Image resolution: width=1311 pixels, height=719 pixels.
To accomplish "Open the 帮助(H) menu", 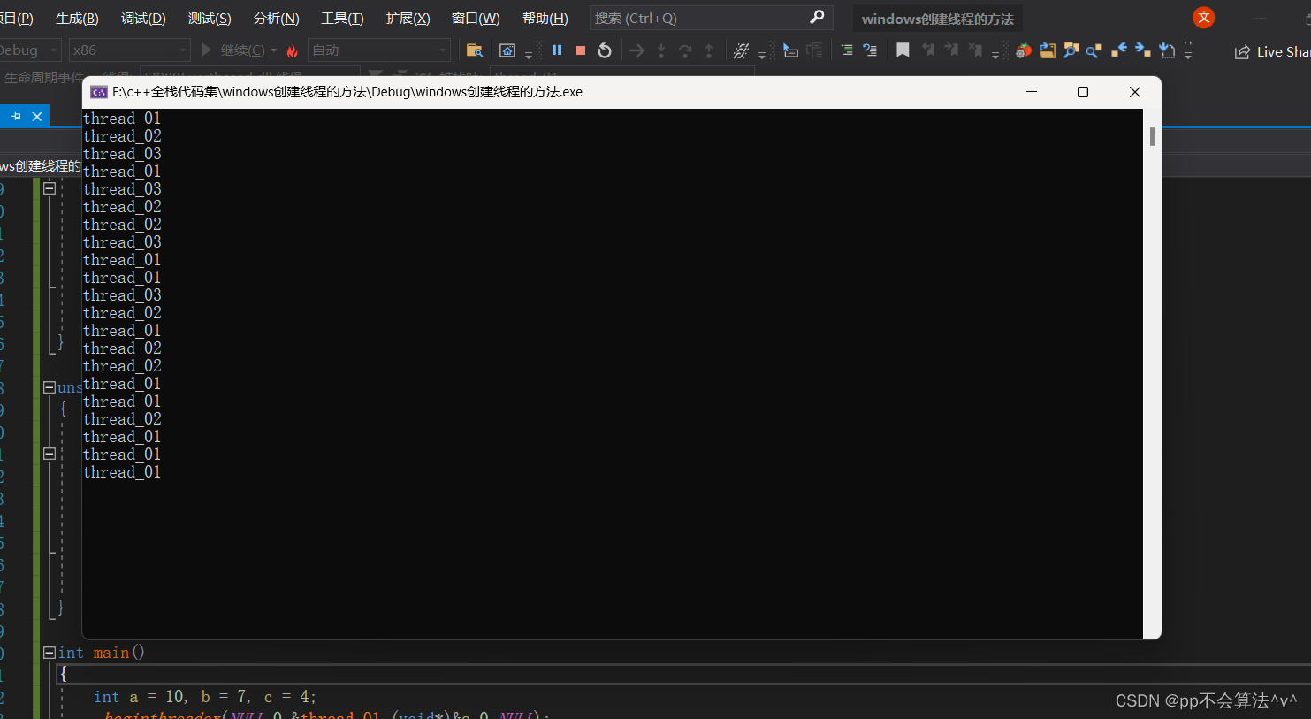I will pos(545,18).
